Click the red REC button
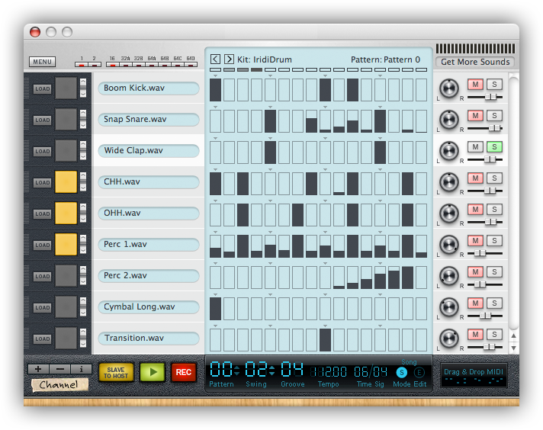The image size is (543, 430). pos(184,373)
